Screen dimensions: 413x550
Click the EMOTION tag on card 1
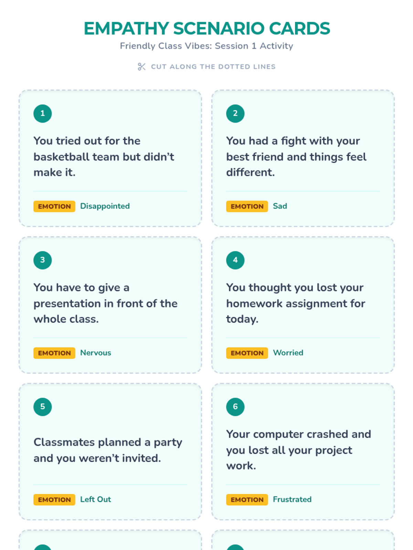[x=54, y=206]
